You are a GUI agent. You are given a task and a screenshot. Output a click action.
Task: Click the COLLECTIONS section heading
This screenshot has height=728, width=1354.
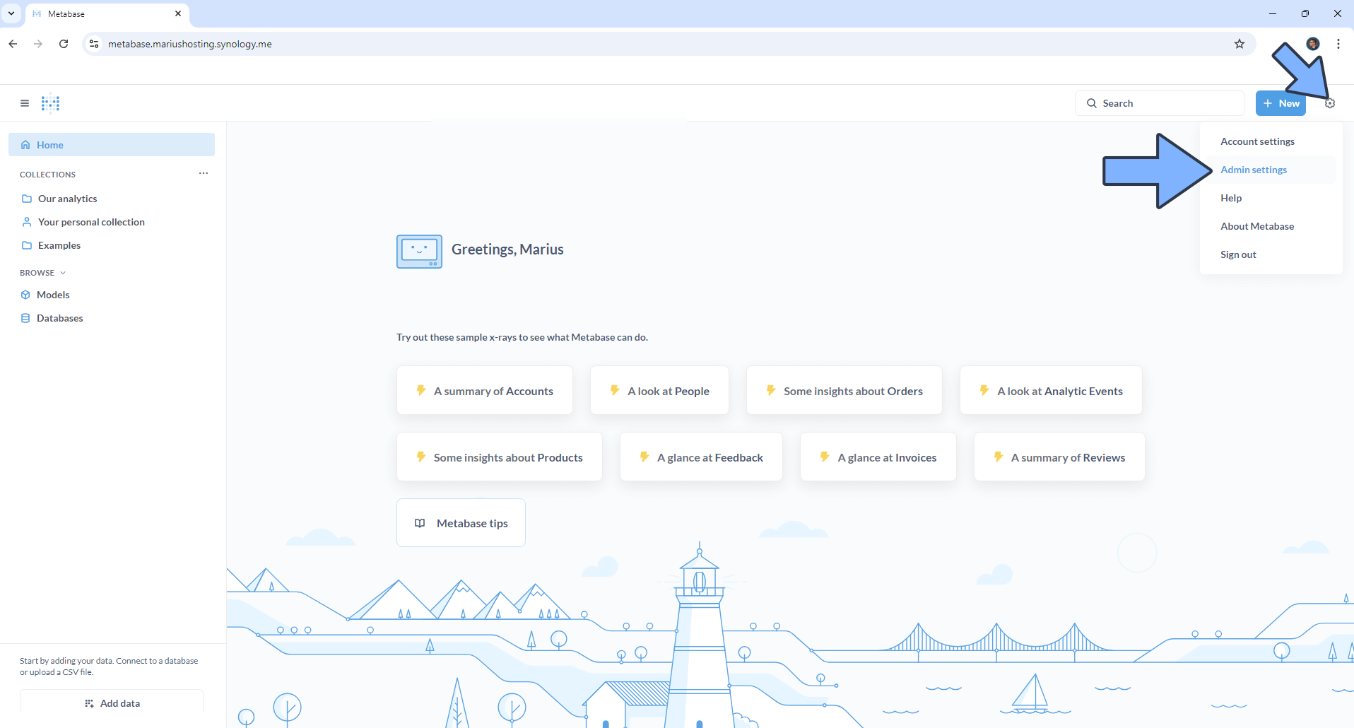pyautogui.click(x=47, y=175)
